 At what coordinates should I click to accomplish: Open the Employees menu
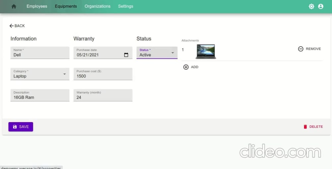(x=37, y=6)
